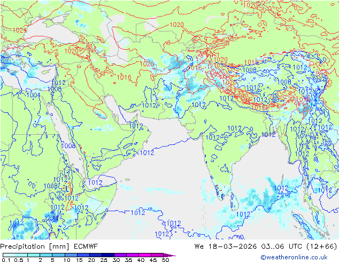The width and height of the screenshot is (339, 262).
Task: Open the weatheronline.co.uk copyright link
Action: pos(294,257)
